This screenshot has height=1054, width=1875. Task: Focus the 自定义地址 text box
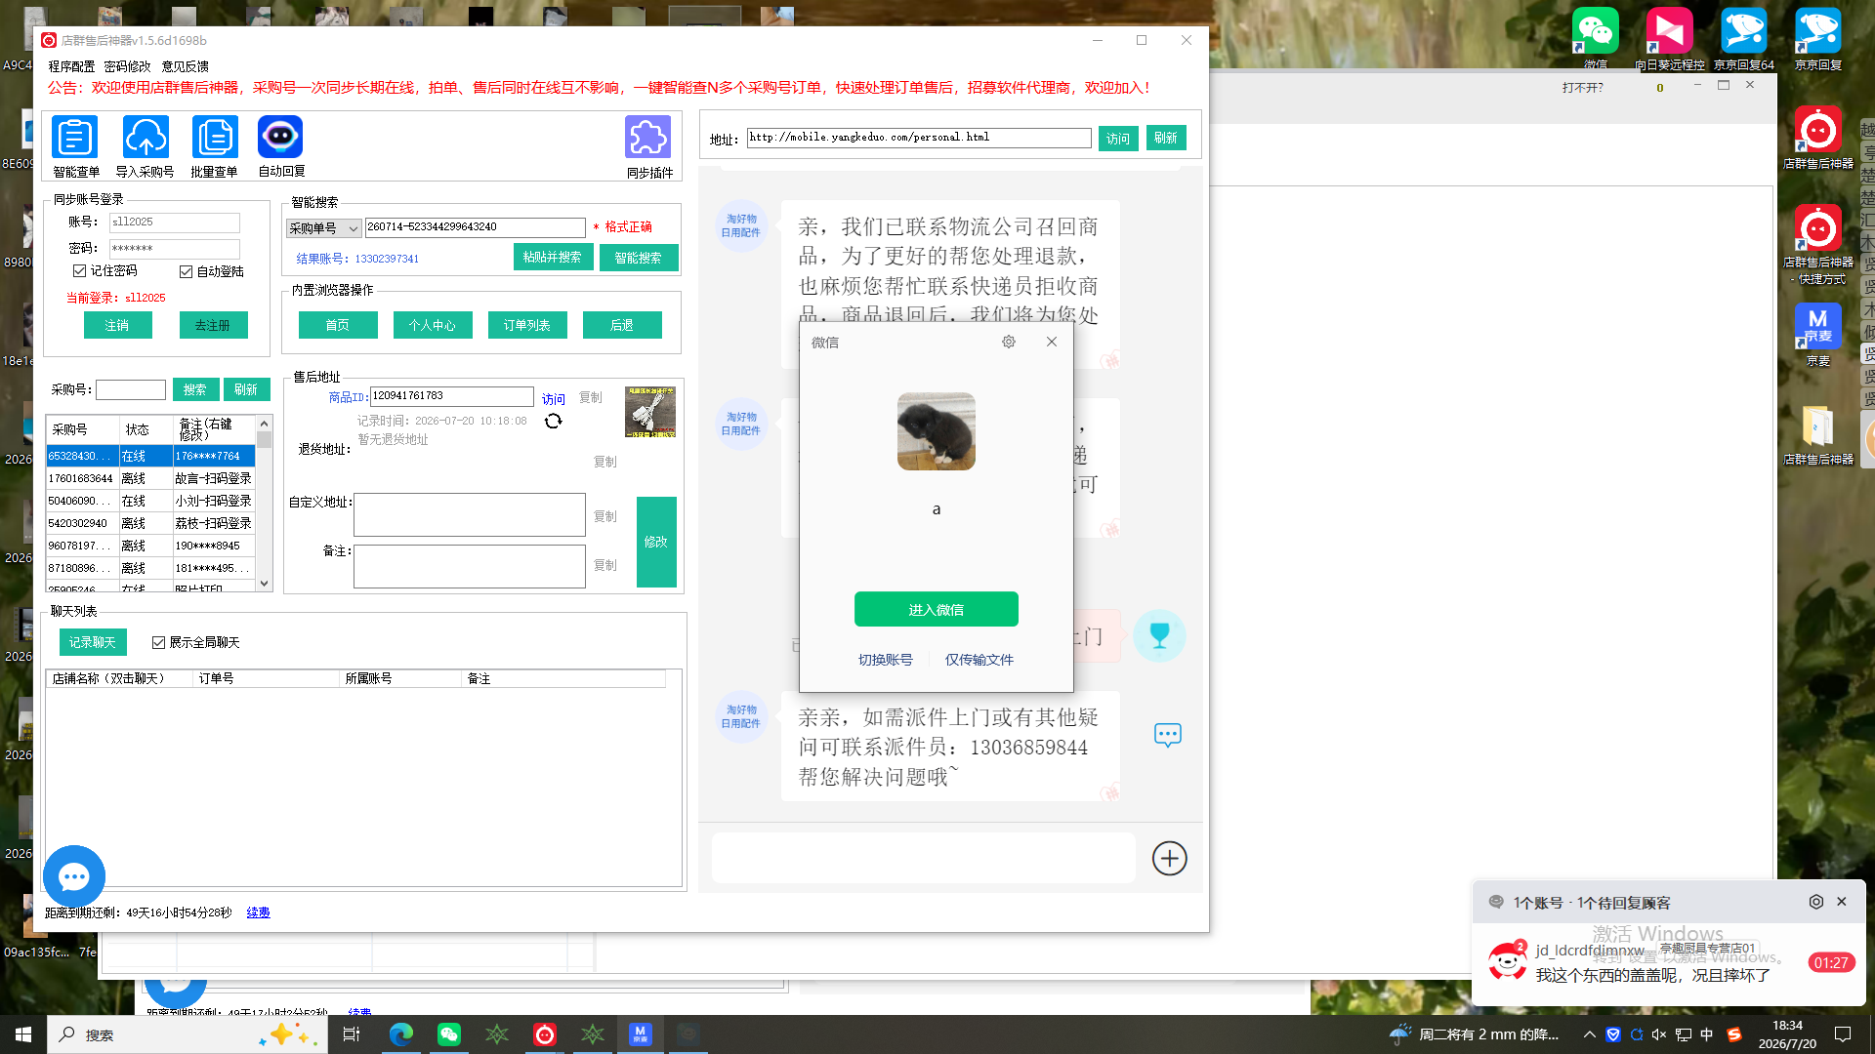[x=470, y=514]
